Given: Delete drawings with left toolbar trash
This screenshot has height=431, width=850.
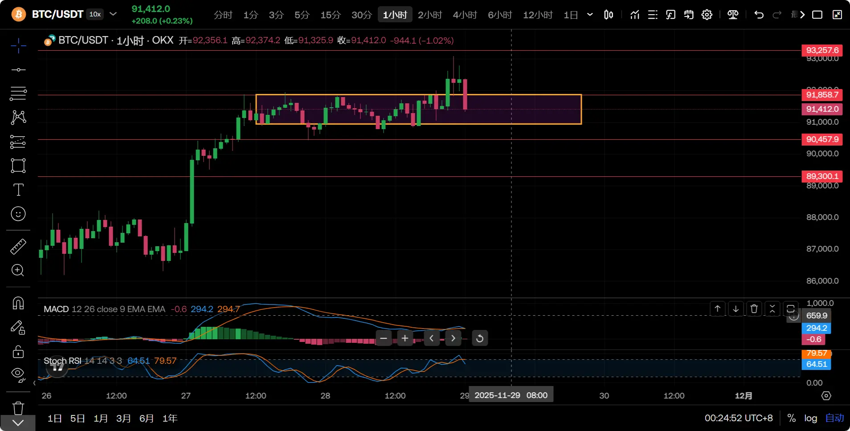Looking at the screenshot, I should click(x=18, y=408).
